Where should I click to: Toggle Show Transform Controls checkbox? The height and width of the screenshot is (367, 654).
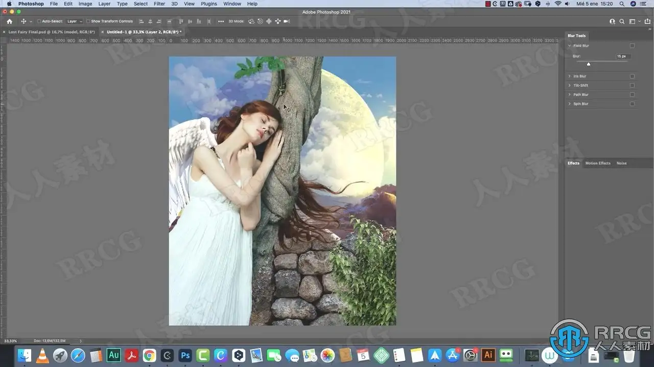pyautogui.click(x=88, y=21)
